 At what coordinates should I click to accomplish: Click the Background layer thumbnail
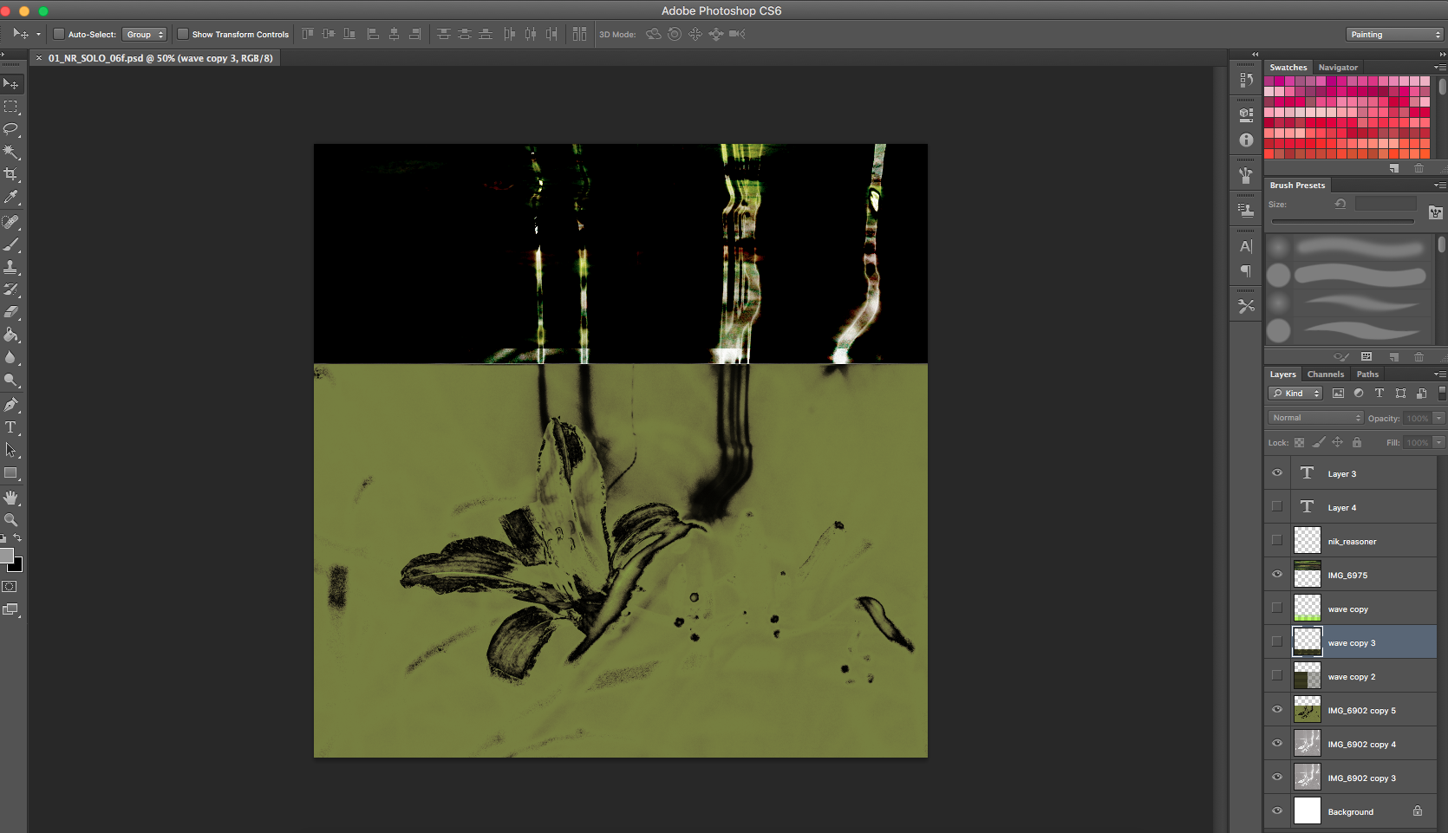[1307, 811]
